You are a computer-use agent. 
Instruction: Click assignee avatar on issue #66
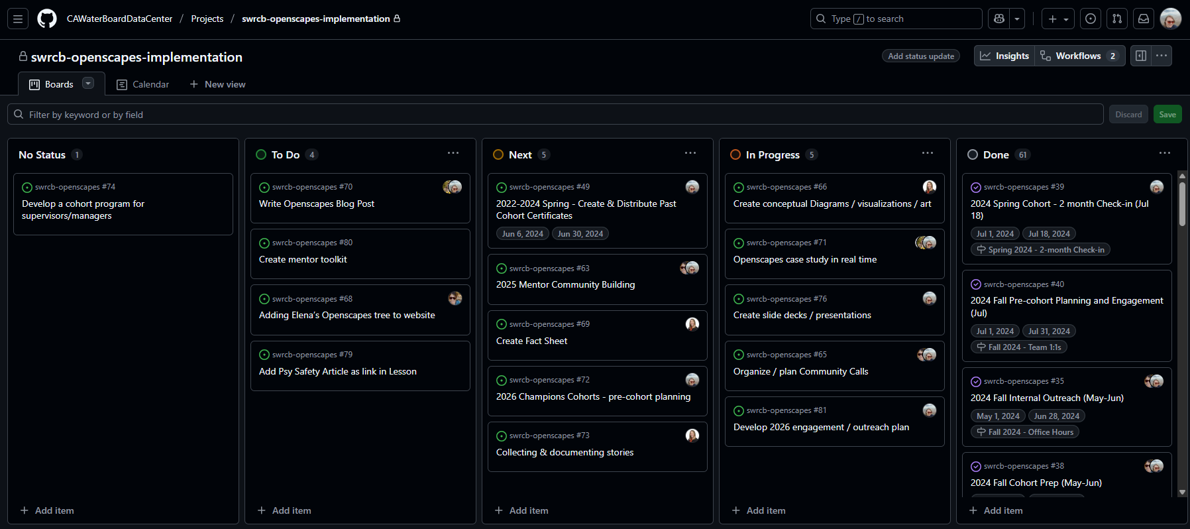930,187
